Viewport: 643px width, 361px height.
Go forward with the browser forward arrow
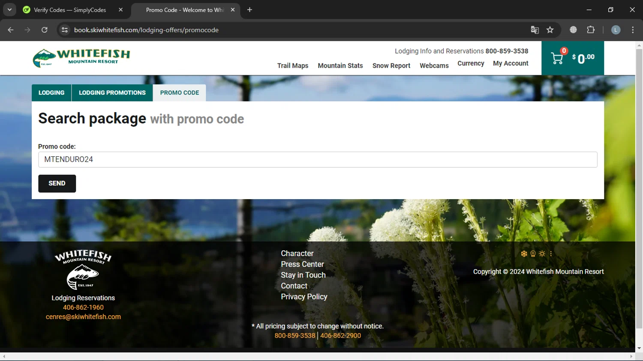27,30
